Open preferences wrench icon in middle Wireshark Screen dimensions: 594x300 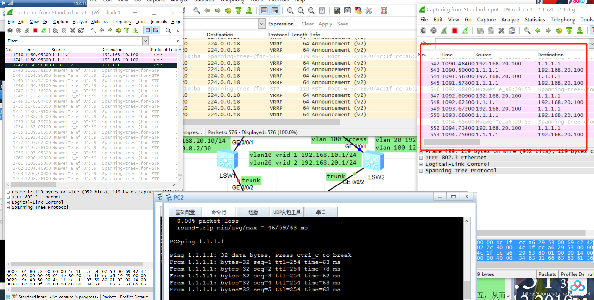(x=369, y=11)
